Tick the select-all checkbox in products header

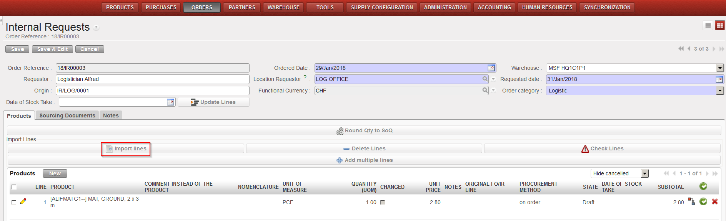(x=14, y=187)
